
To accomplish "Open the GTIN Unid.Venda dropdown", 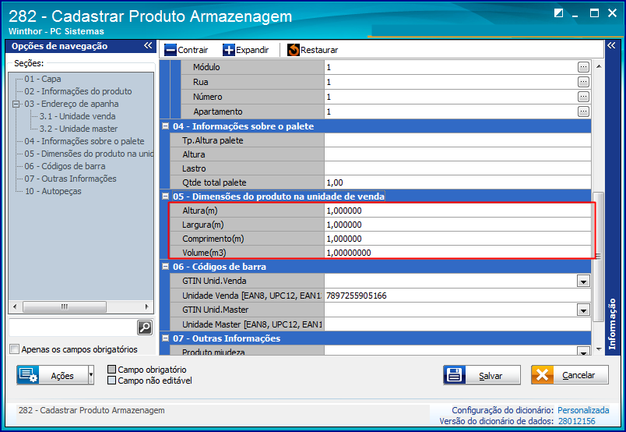I will (583, 282).
